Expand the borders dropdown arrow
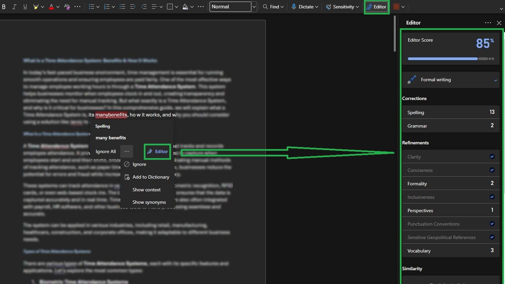505x284 pixels. click(x=176, y=7)
